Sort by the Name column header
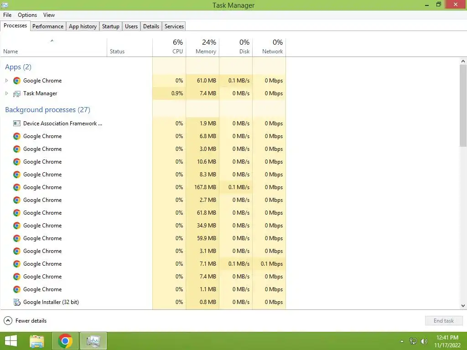 pyautogui.click(x=54, y=47)
